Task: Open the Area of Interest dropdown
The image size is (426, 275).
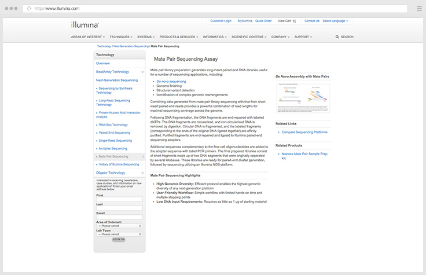Action: coord(119,225)
